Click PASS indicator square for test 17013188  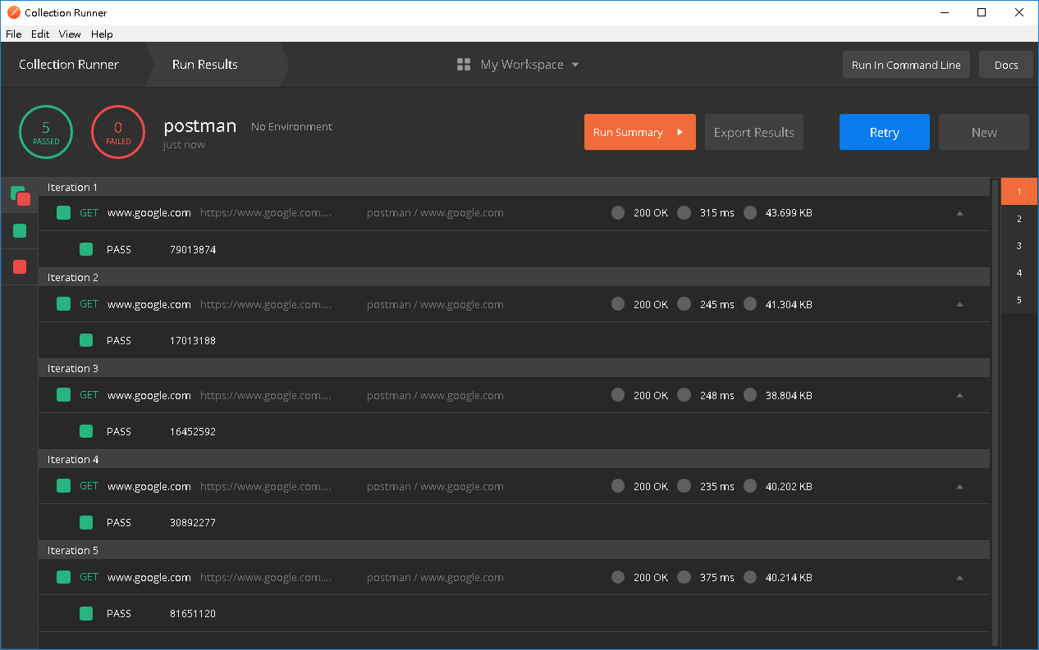click(86, 340)
